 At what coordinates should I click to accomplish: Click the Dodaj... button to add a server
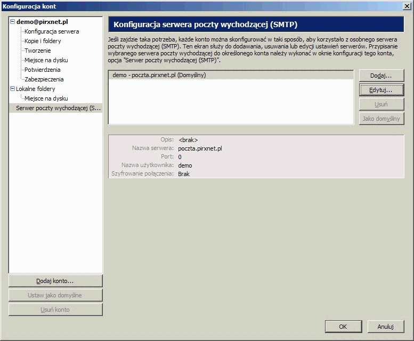pyautogui.click(x=381, y=76)
